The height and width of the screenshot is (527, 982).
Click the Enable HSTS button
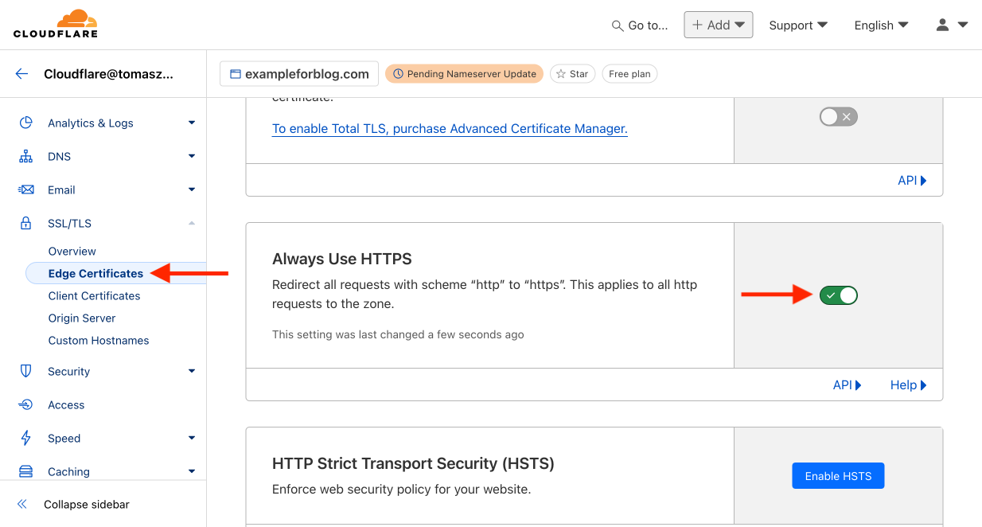(x=838, y=476)
